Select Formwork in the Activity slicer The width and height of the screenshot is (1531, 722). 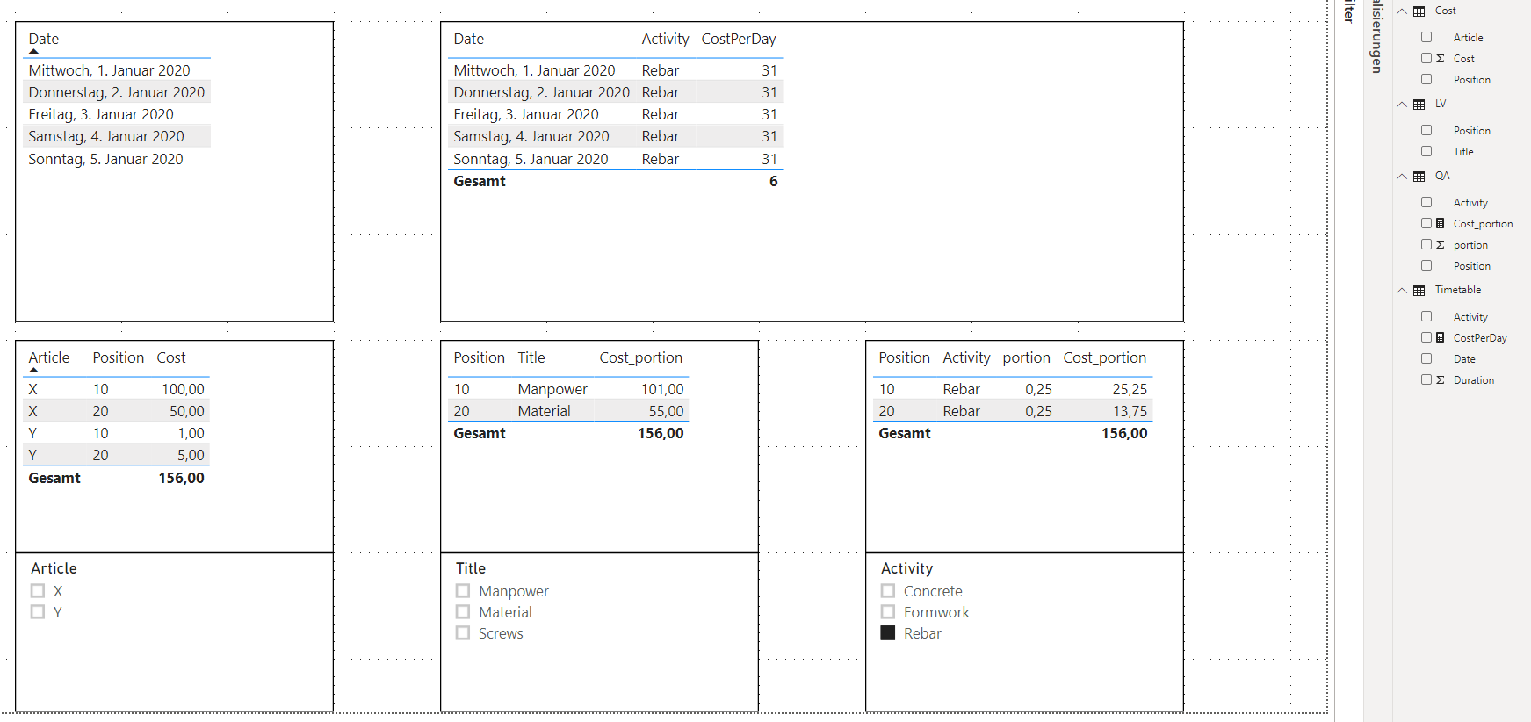coord(888,612)
